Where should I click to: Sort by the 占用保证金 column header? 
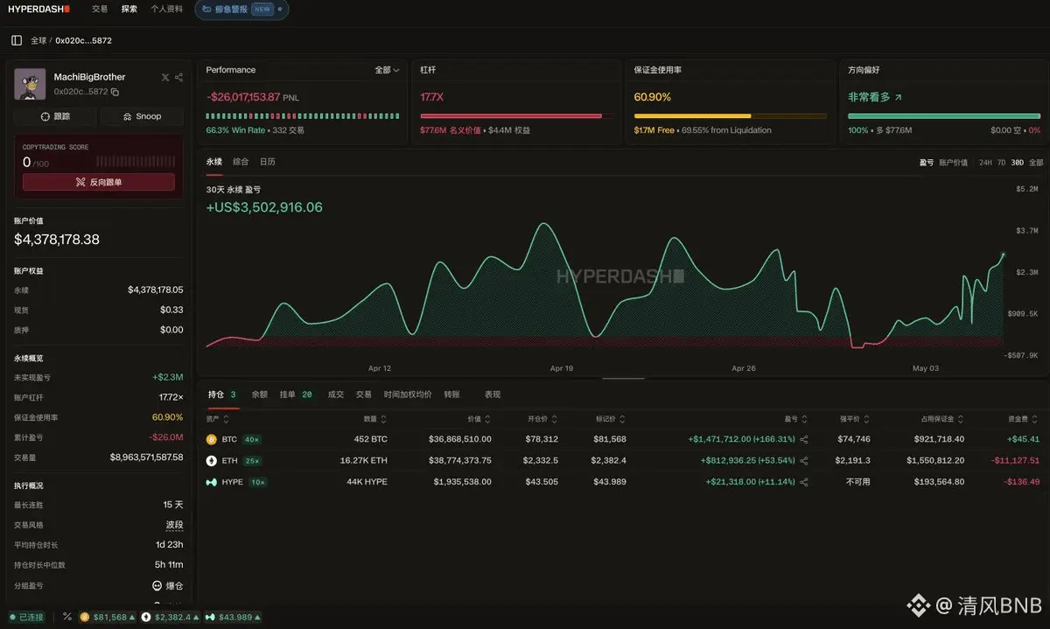tap(943, 419)
